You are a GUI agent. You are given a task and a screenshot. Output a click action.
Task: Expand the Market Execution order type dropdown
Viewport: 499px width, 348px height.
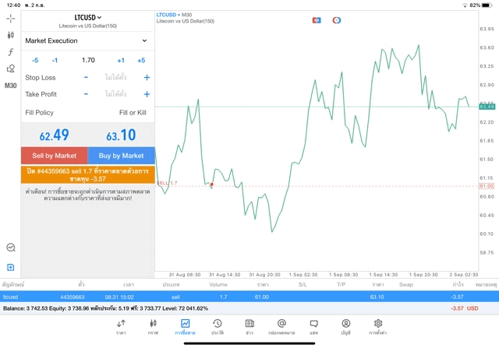pos(87,40)
